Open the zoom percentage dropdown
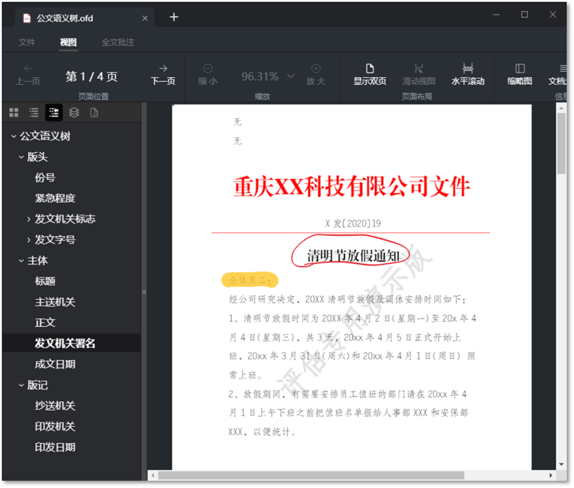This screenshot has width=574, height=488. [x=290, y=76]
